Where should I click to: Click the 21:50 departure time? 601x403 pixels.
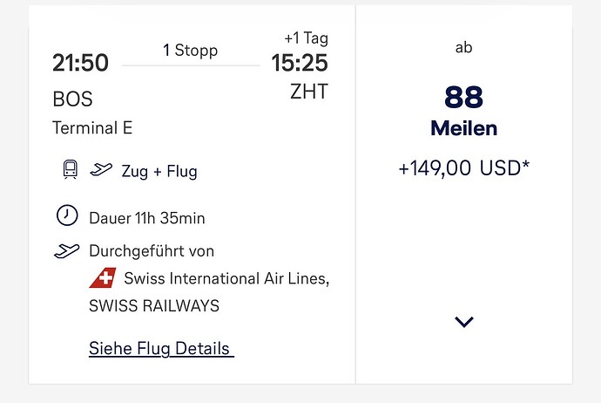[x=80, y=63]
